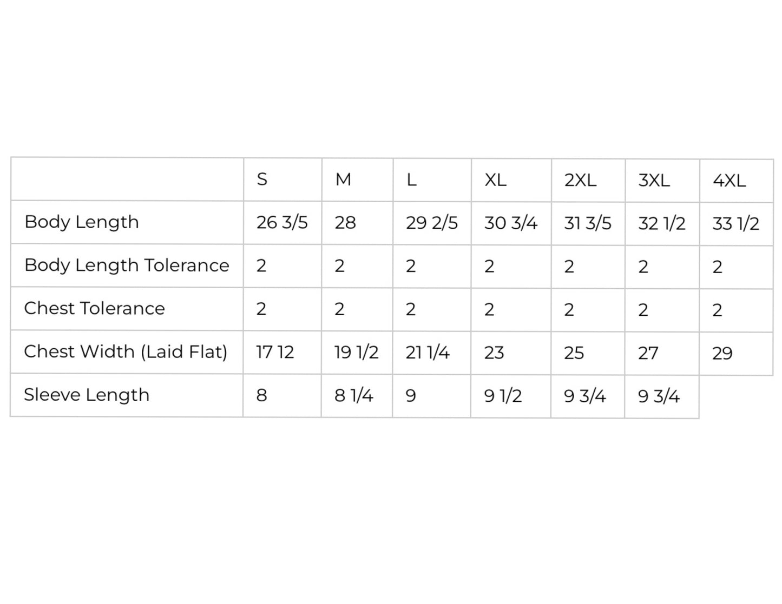782x604 pixels.
Task: Click the 30 3/4 body length value
Action: (510, 223)
